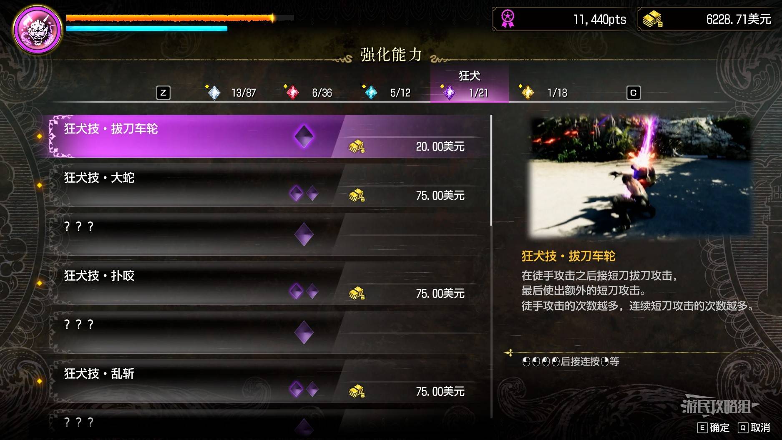Open the cyan gem 5/12 tab

pos(387,92)
